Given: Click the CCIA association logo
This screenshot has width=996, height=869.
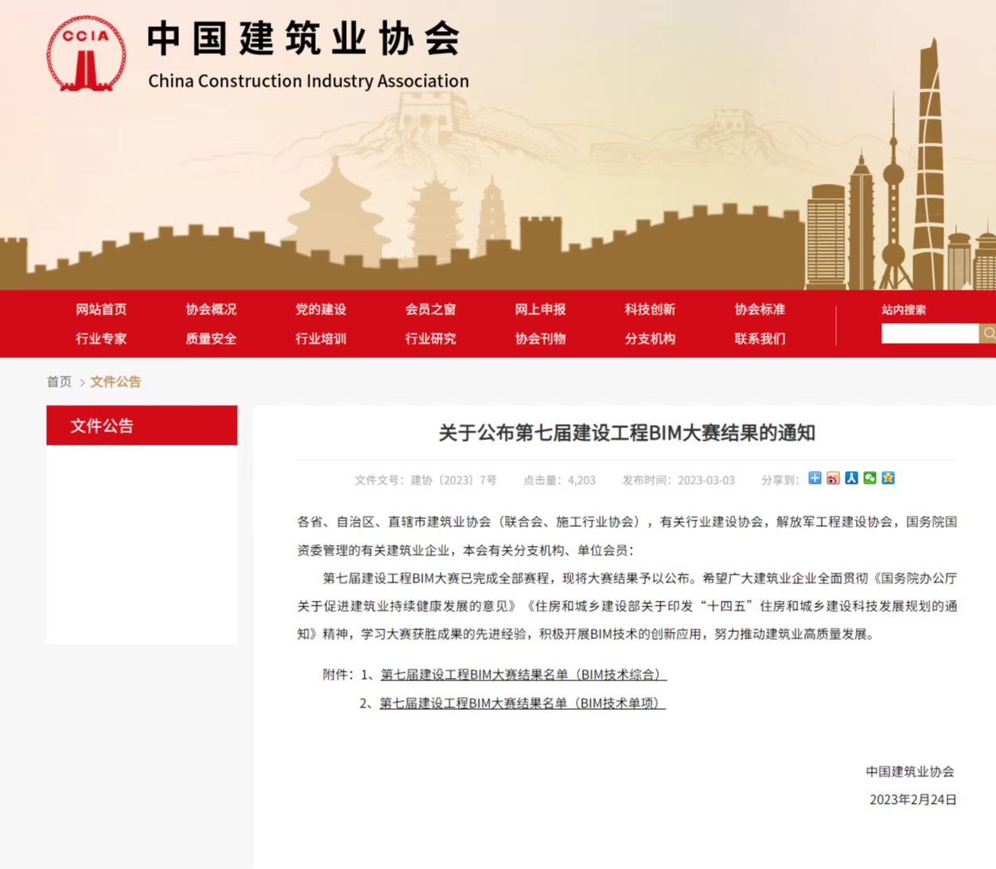Looking at the screenshot, I should [x=84, y=53].
